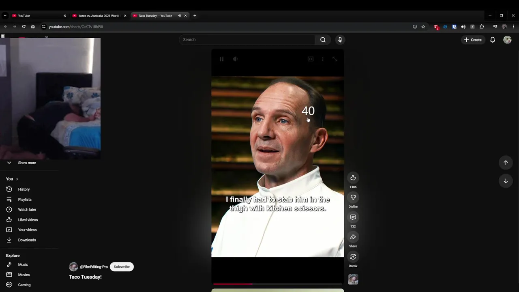Install app icon in address bar

(415, 27)
